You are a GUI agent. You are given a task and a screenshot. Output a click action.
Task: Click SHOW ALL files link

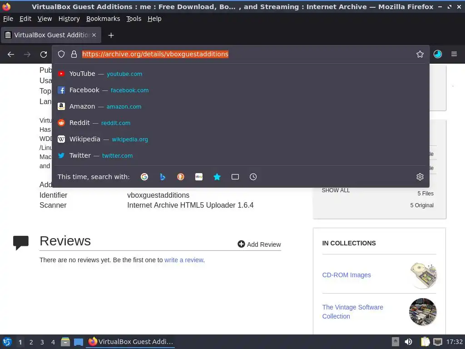[336, 190]
